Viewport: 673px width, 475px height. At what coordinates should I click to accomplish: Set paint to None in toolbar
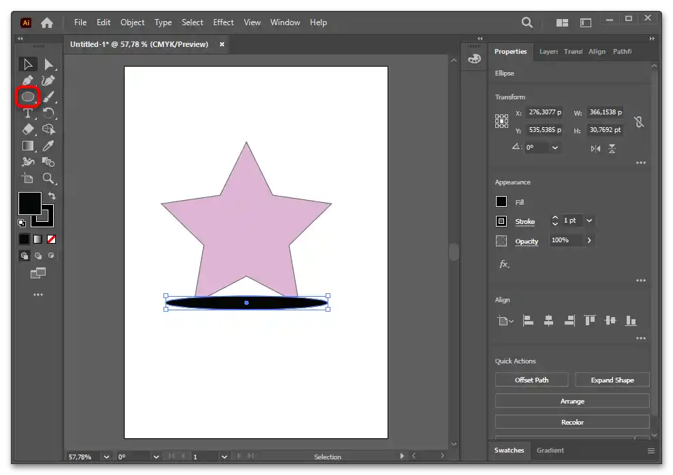(x=51, y=239)
